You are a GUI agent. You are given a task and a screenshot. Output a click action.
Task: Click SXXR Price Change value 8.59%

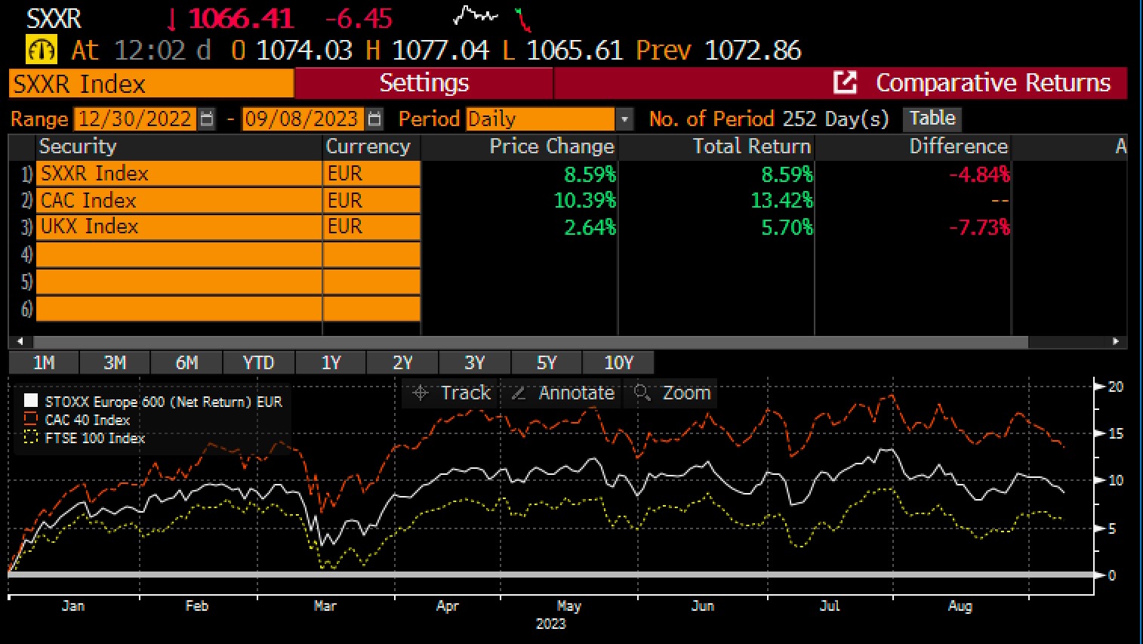(x=590, y=174)
